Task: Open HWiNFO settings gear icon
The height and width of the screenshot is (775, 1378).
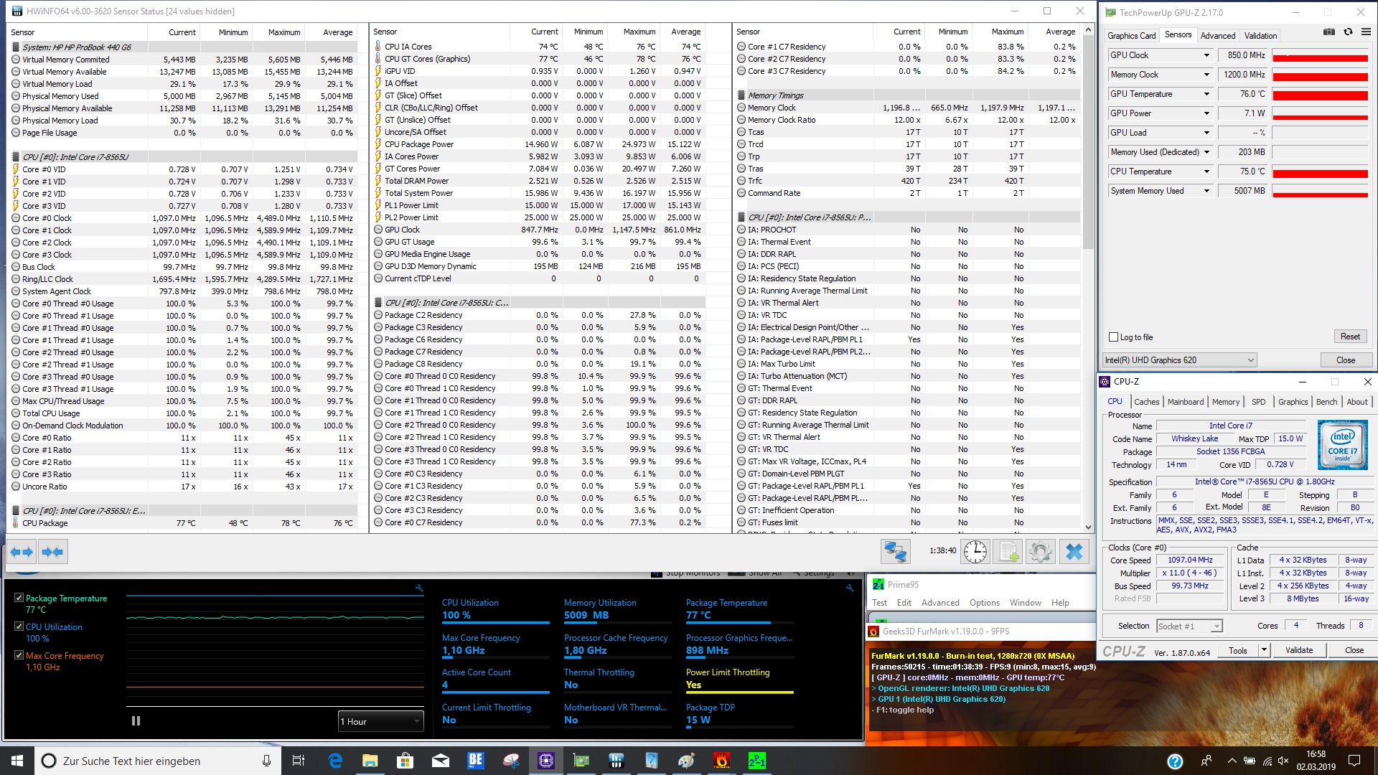Action: pos(1041,551)
